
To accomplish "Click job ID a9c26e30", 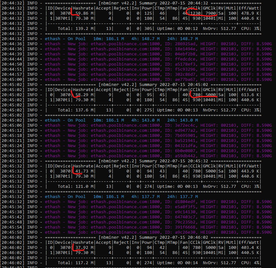I will [x=185, y=232].
